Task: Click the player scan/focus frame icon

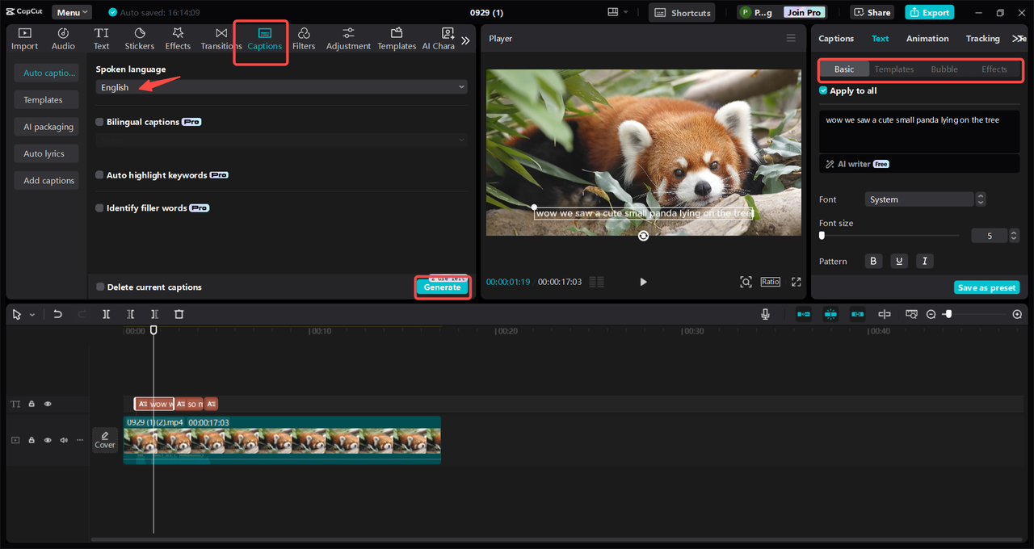Action: [746, 282]
